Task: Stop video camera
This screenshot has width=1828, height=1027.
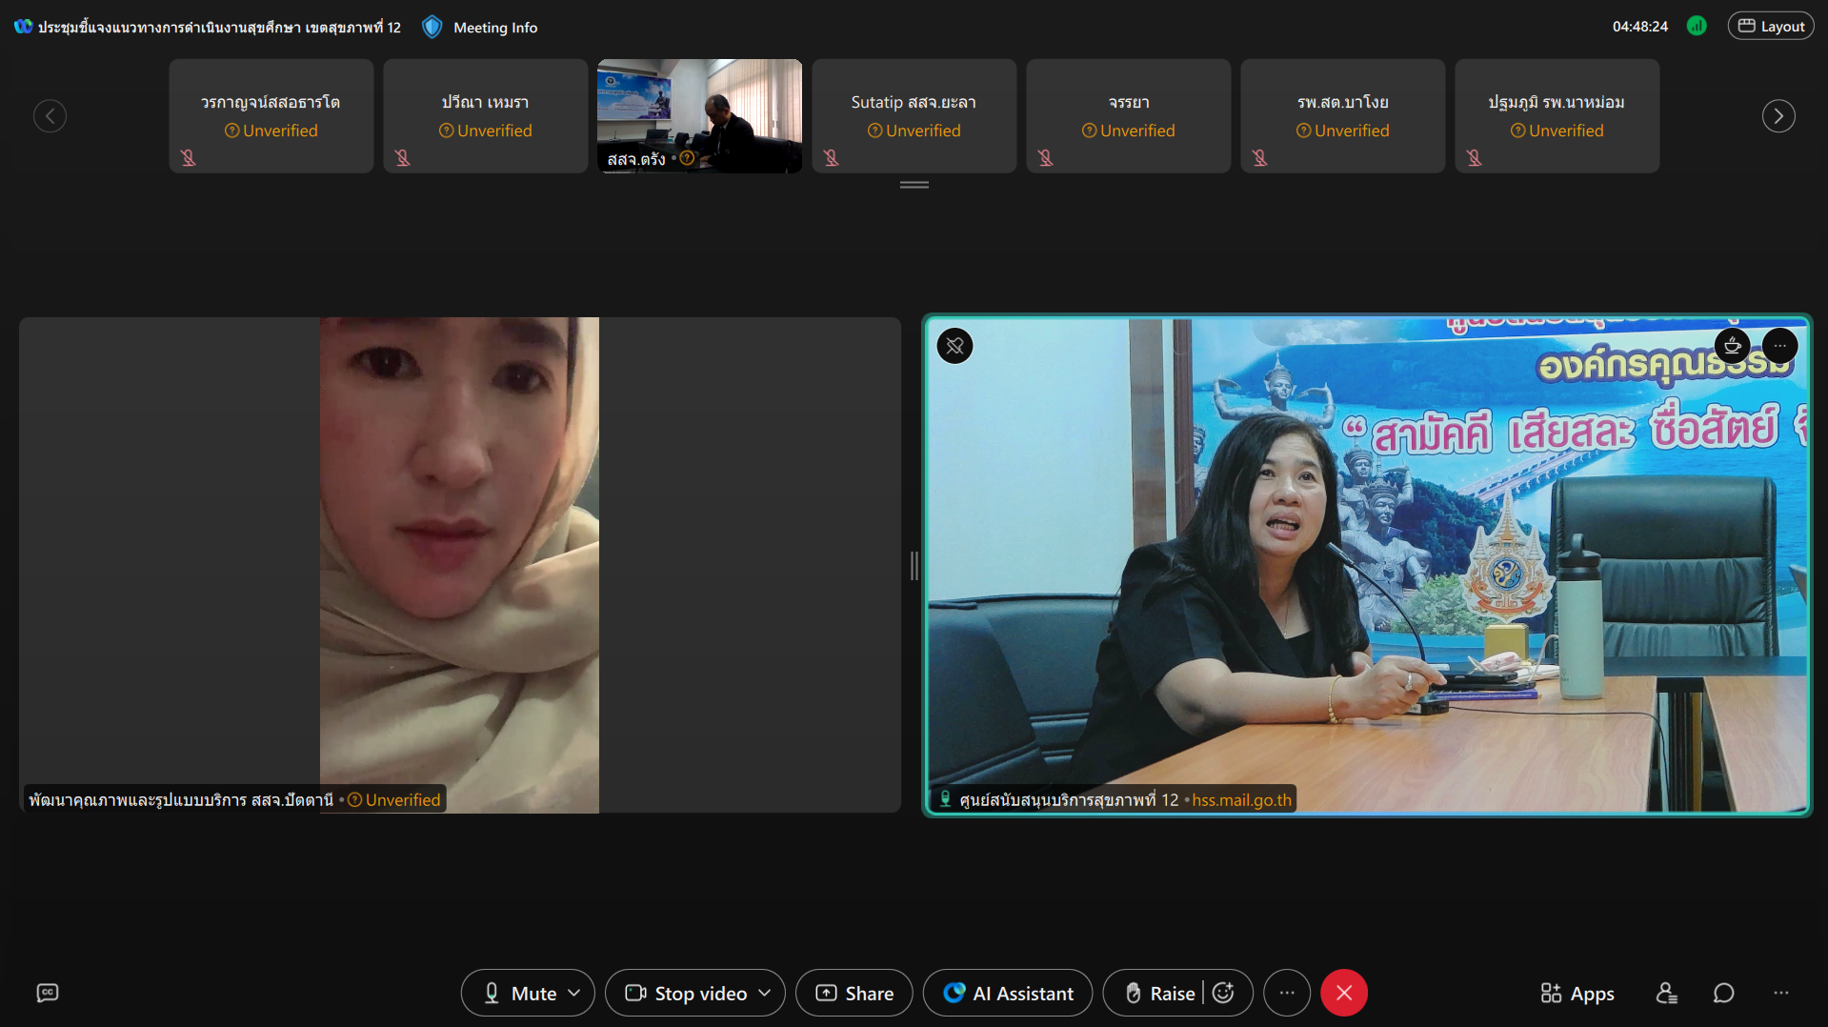Action: coord(686,993)
